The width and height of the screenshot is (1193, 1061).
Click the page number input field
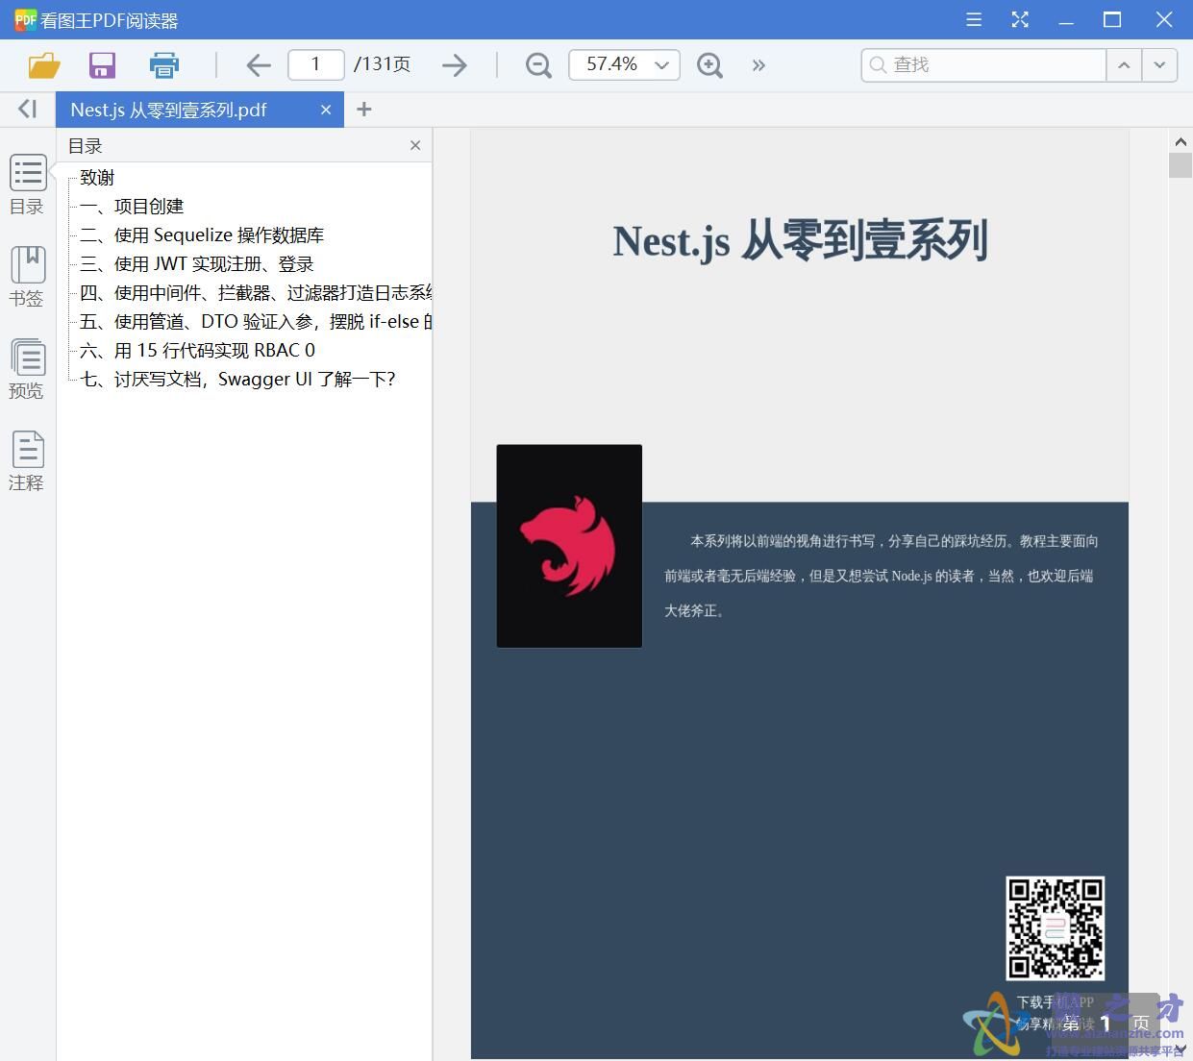point(315,64)
